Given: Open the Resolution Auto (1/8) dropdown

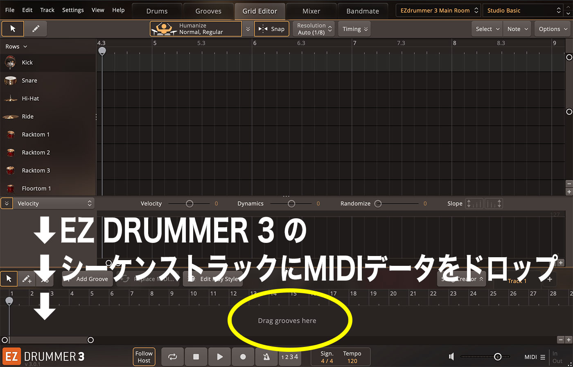Looking at the screenshot, I should click(314, 29).
